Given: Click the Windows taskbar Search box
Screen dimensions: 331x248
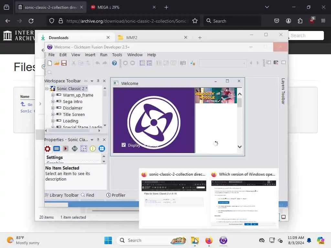Looking at the screenshot, I should point(152,240).
